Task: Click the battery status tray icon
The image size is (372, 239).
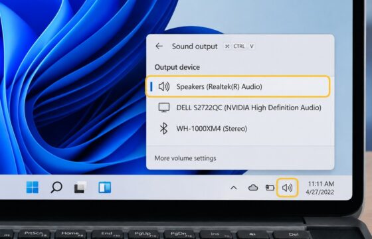Action: point(270,188)
